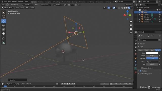Image resolution: width=162 pixels, height=91 pixels.
Task: Click the pan view hand icon
Action: pyautogui.click(x=131, y=25)
